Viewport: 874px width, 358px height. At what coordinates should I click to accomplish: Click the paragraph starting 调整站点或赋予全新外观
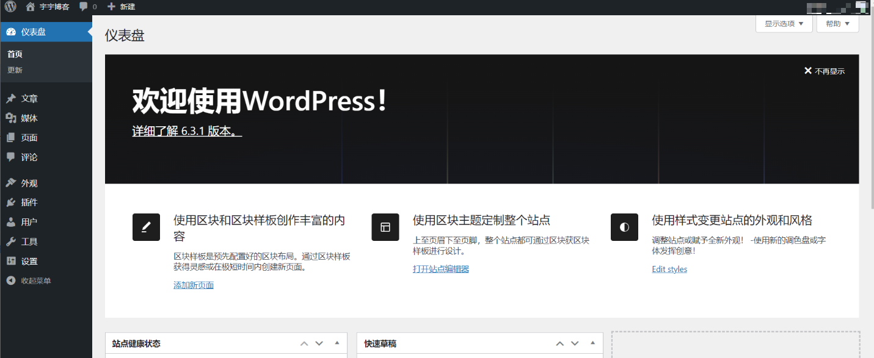click(x=740, y=246)
